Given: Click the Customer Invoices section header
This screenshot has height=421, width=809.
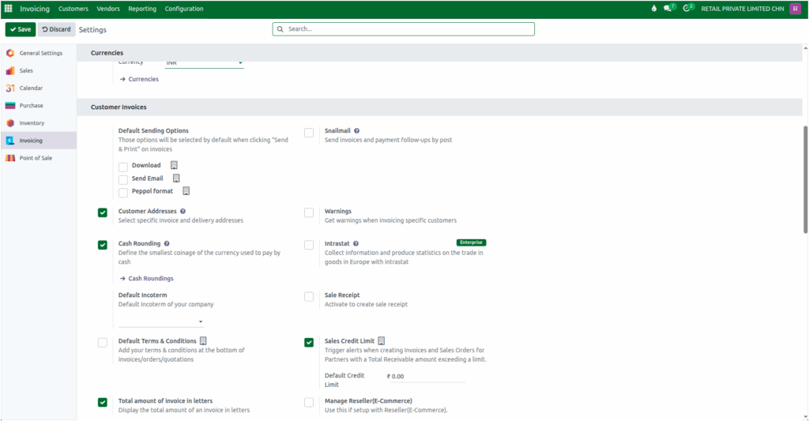Looking at the screenshot, I should [439, 107].
